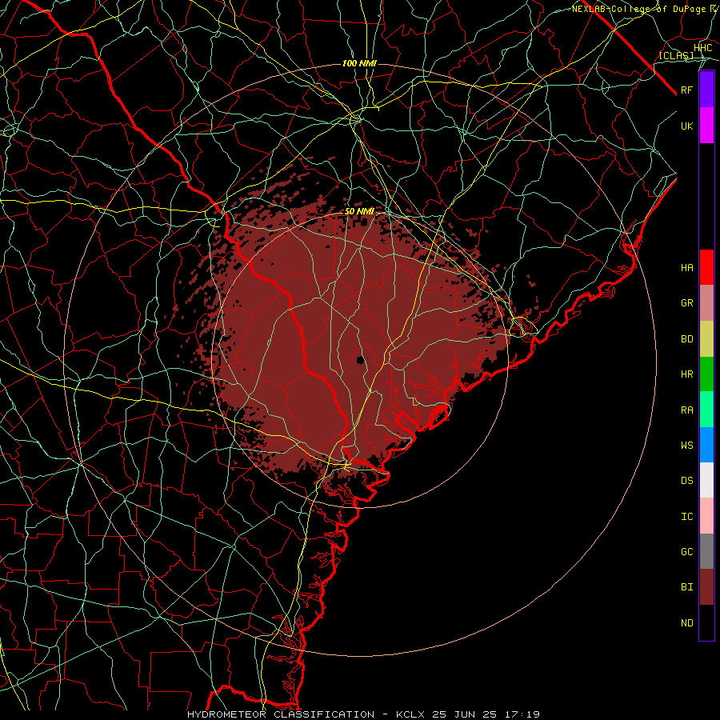Click the BD yellow legend swatch
720x720 pixels.
(706, 339)
